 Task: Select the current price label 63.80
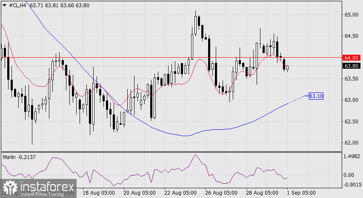[351, 66]
